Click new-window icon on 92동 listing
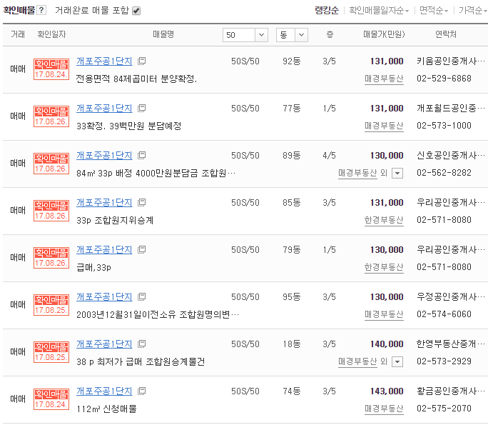This screenshot has height=425, width=493. tap(142, 61)
